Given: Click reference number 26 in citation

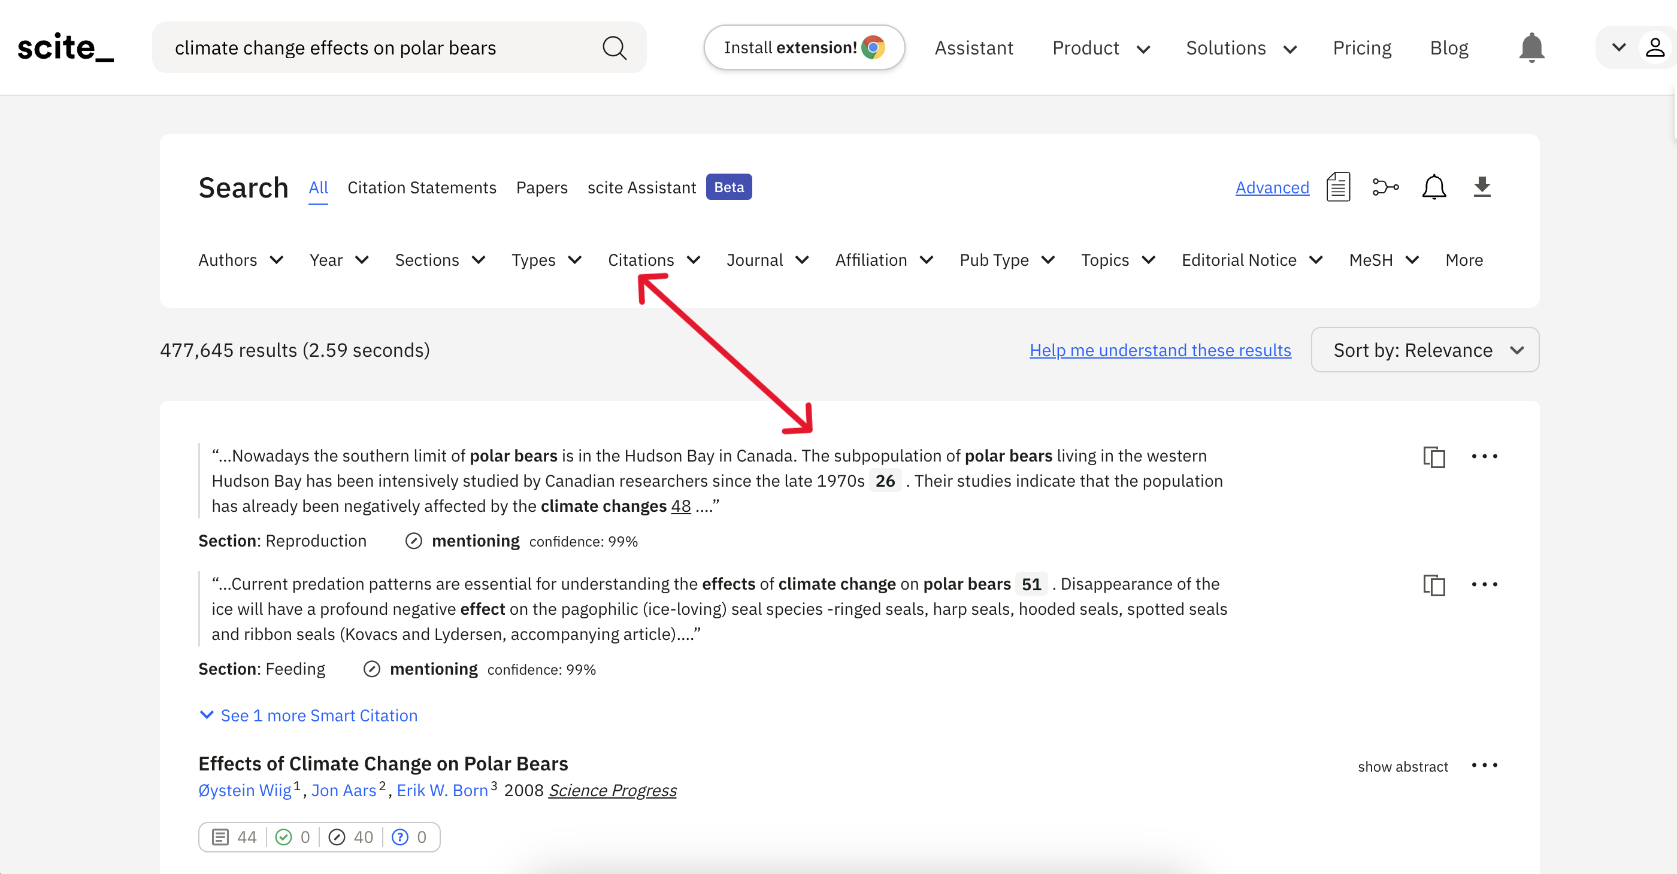Looking at the screenshot, I should [x=885, y=481].
